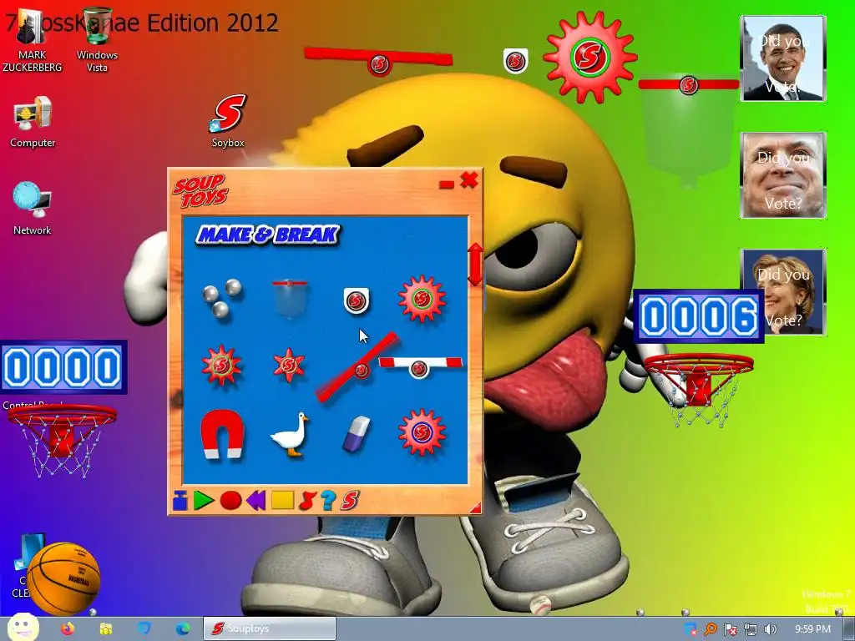
Task: Click the yellow stop square
Action: 282,500
